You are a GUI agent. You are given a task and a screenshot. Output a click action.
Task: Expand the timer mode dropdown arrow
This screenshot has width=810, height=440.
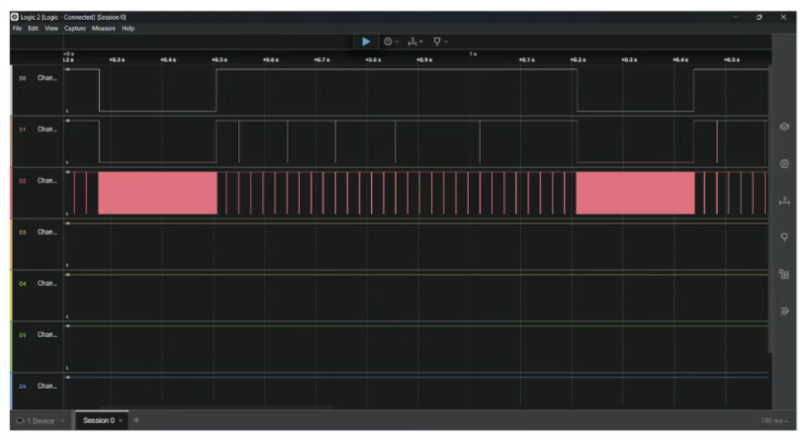tap(397, 42)
